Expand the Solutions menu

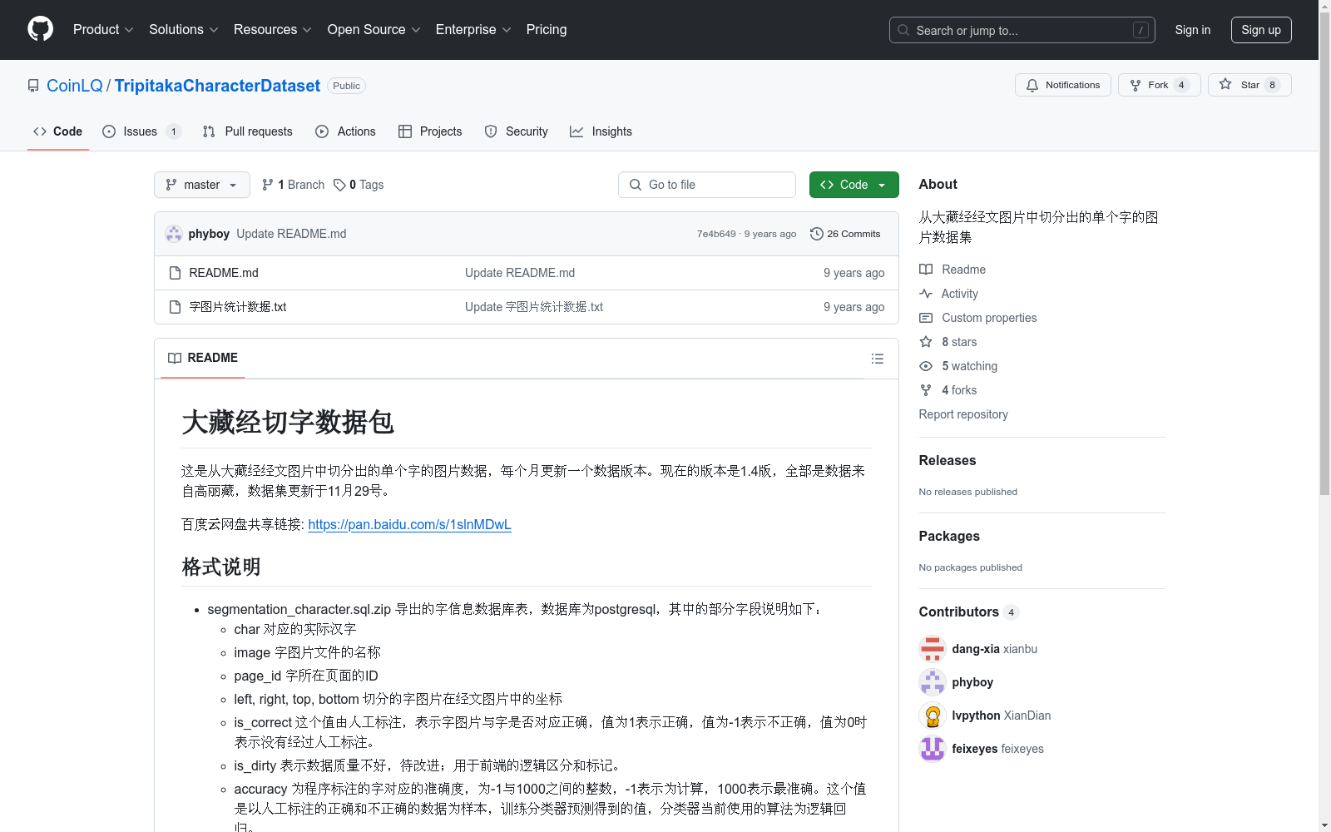click(x=183, y=29)
